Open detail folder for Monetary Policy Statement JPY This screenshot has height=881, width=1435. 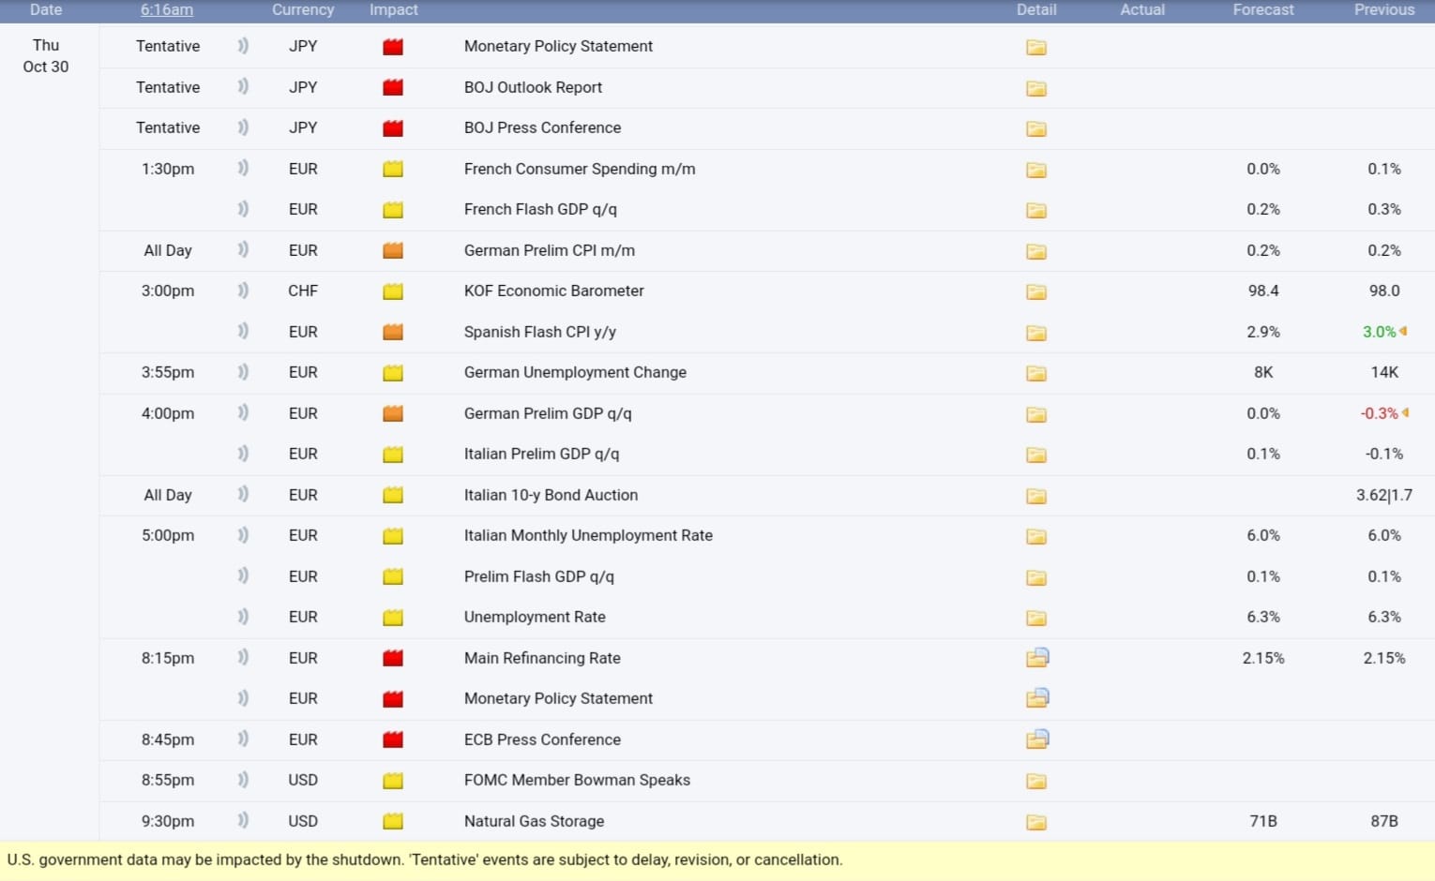(1035, 47)
